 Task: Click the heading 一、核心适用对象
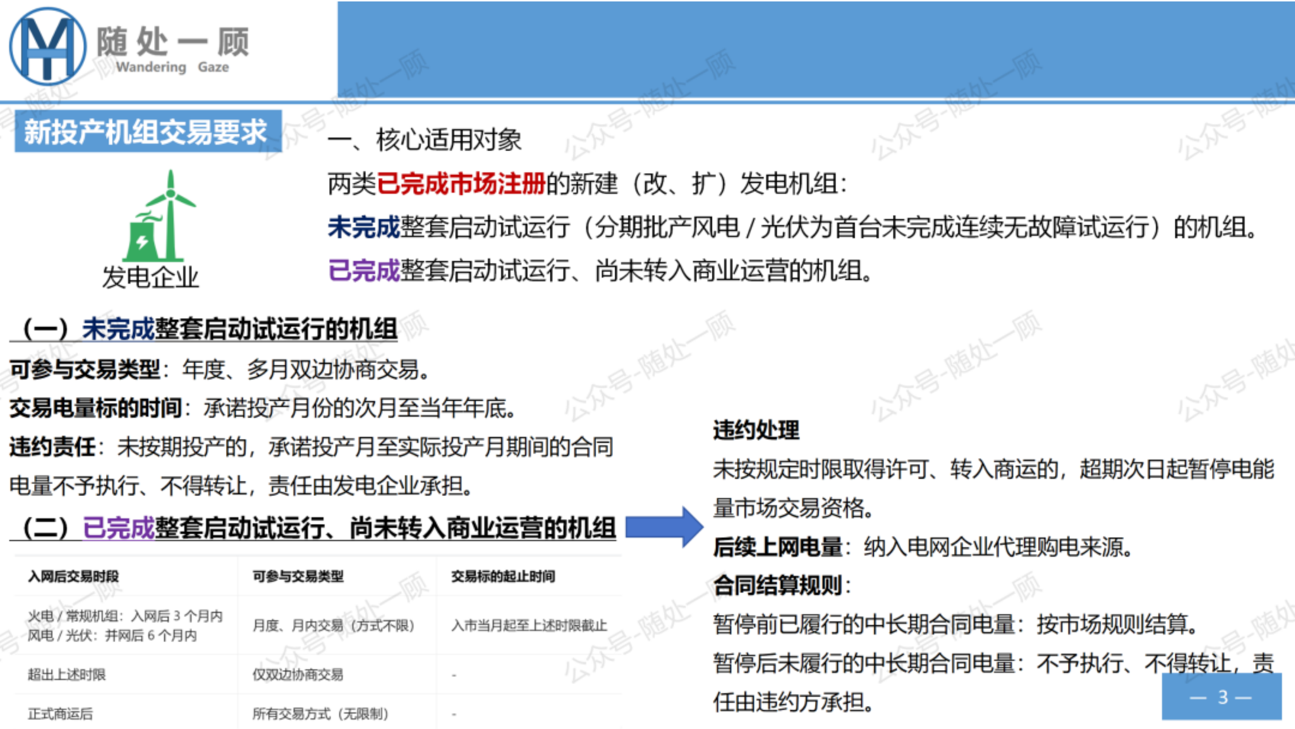click(x=425, y=139)
